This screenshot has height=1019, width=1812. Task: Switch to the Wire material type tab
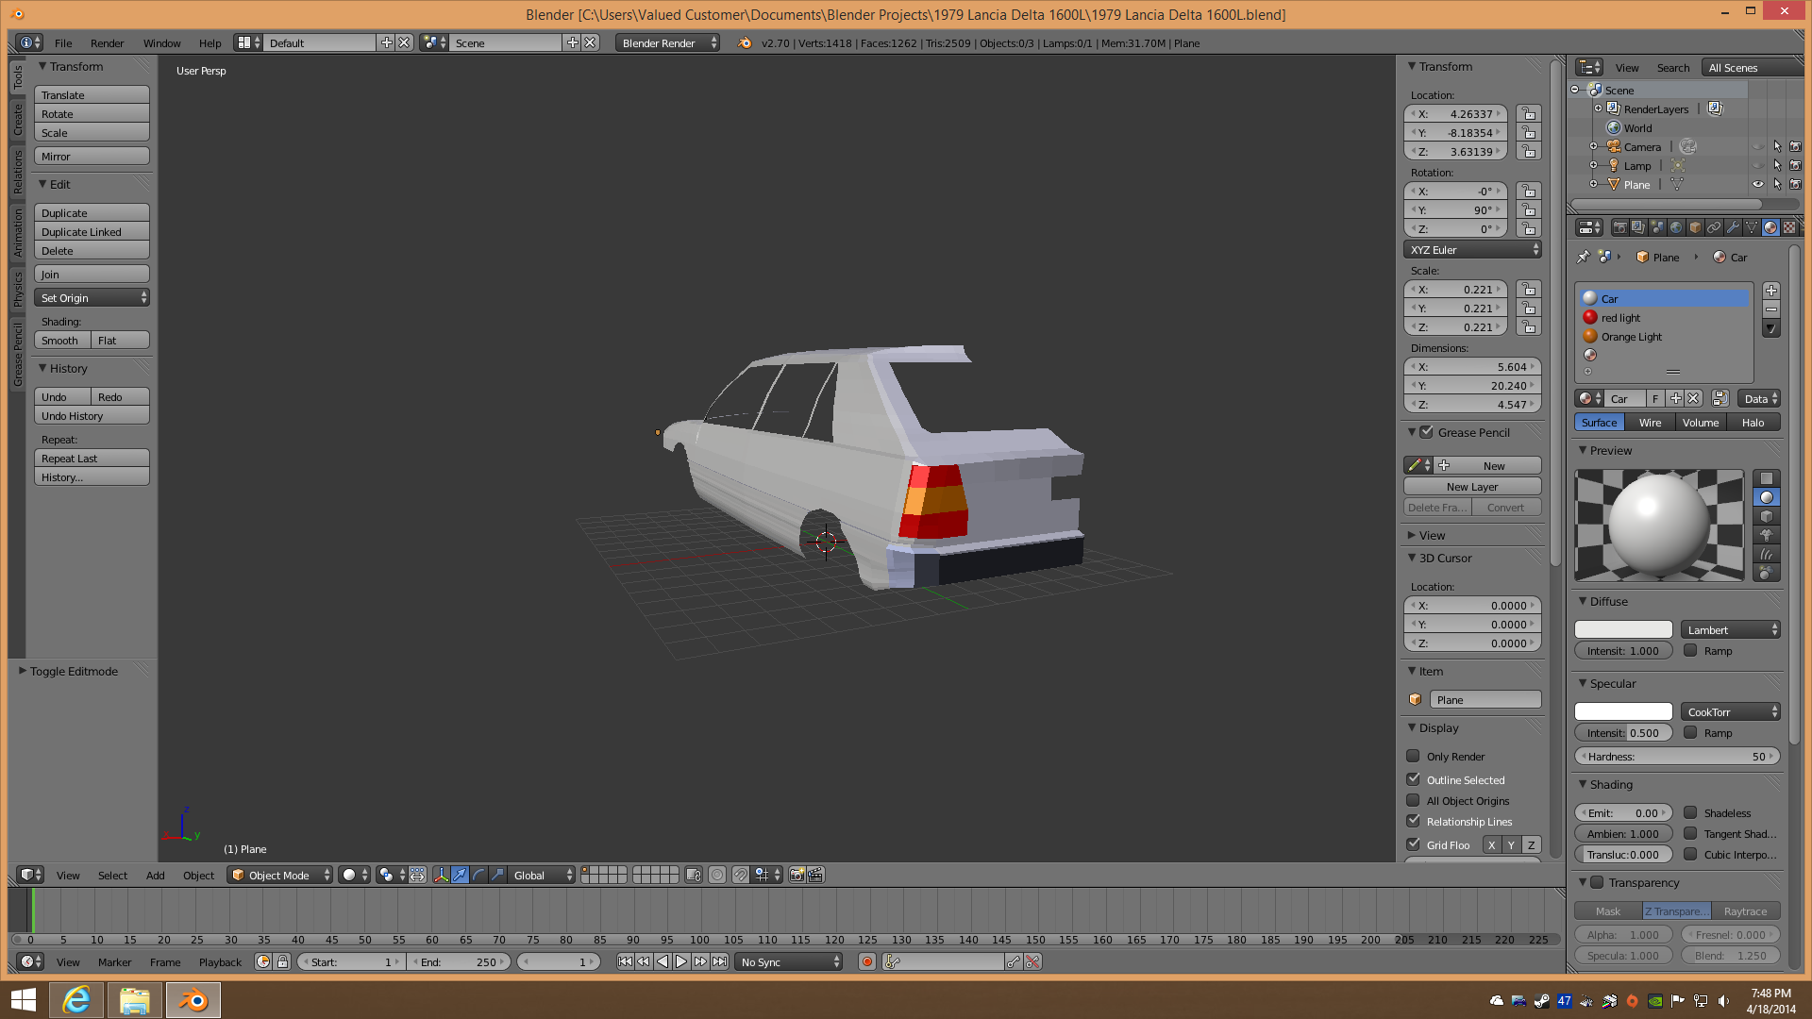[x=1650, y=422]
